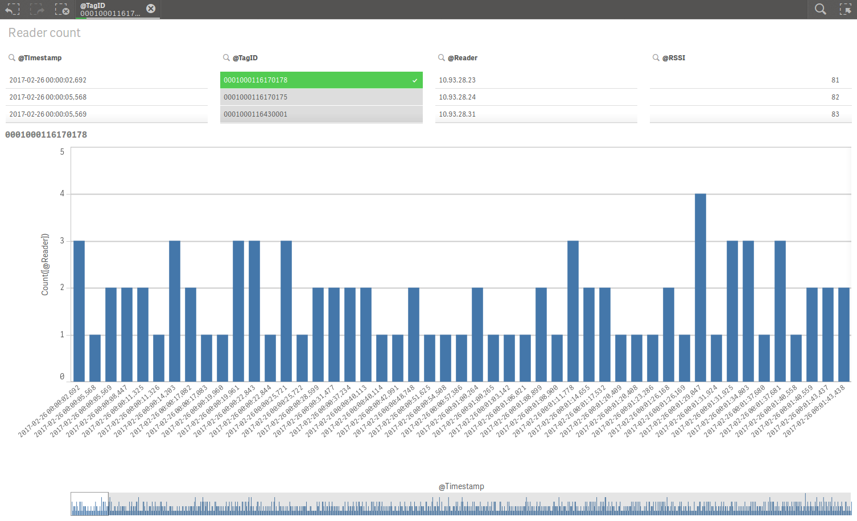Click the Count([@Reader]) axis label
Image resolution: width=857 pixels, height=521 pixels.
[46, 264]
